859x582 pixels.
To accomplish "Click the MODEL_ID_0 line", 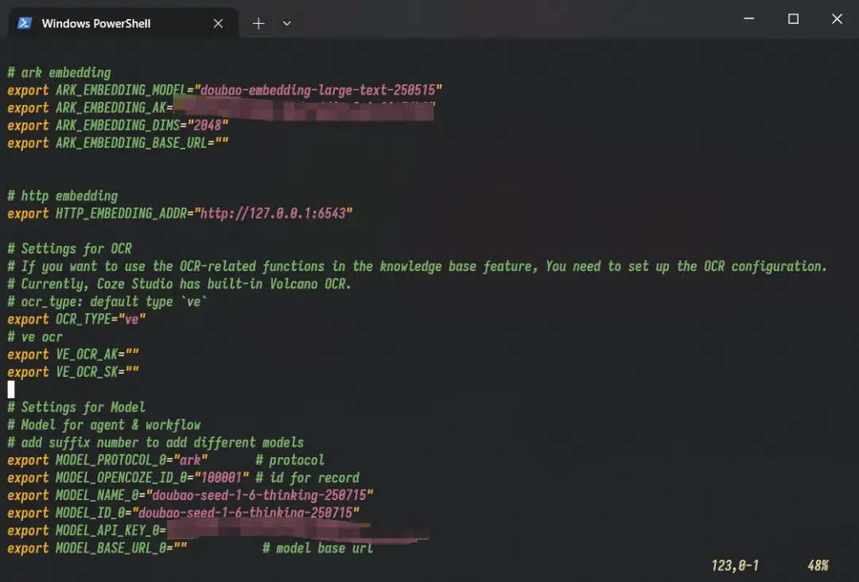I will [x=184, y=513].
